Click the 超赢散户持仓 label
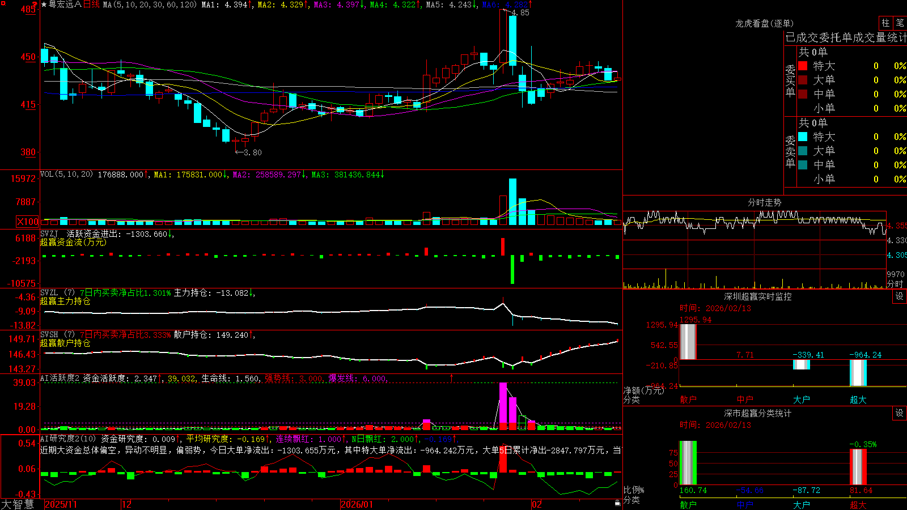The image size is (907, 510). click(65, 343)
